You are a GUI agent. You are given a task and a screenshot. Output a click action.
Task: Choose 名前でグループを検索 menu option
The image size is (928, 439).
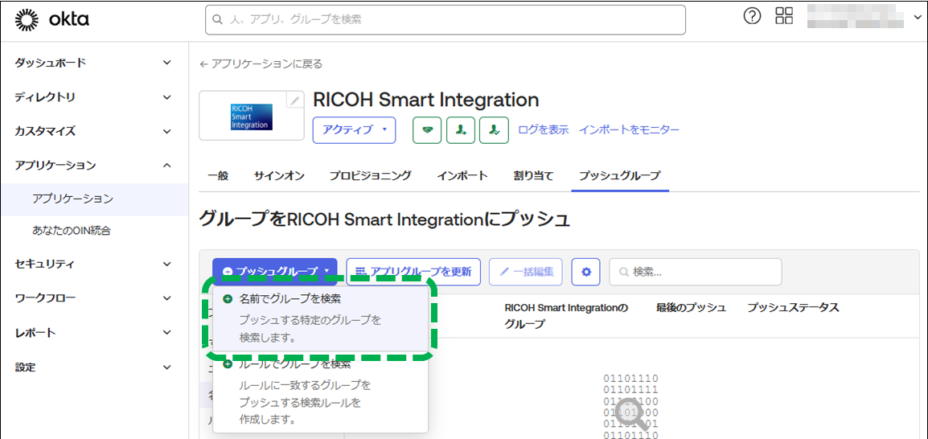320,320
